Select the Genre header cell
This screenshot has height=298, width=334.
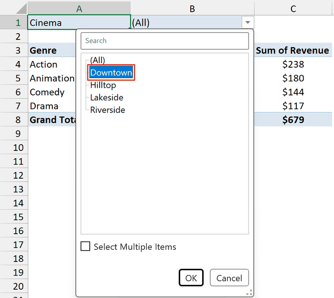(52, 50)
